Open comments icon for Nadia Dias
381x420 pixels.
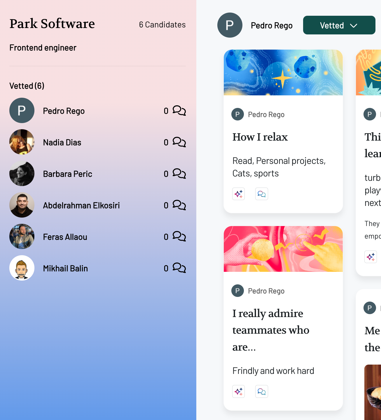179,142
